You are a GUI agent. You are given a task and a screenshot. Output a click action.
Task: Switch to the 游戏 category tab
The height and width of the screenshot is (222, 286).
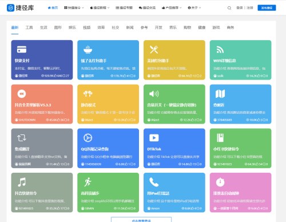click(x=216, y=27)
